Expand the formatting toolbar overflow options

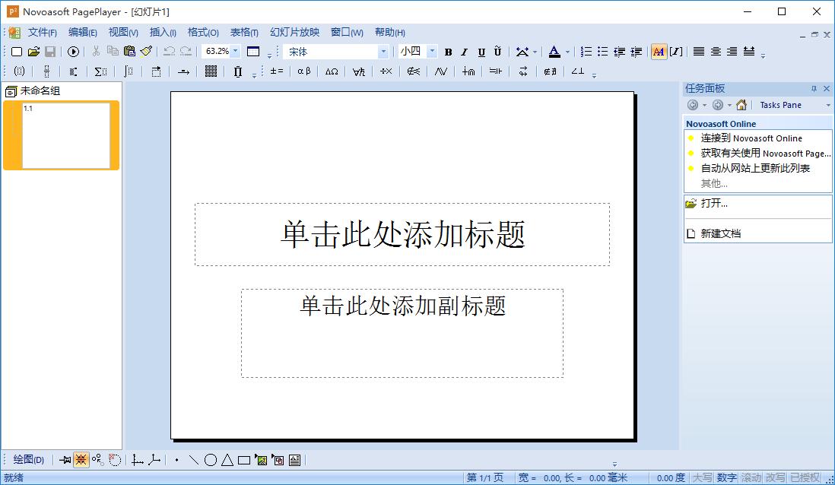coord(763,55)
